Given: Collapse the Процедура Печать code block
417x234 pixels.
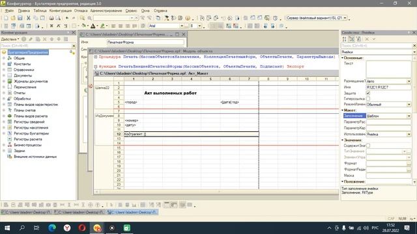Looking at the screenshot, I should [x=96, y=57].
